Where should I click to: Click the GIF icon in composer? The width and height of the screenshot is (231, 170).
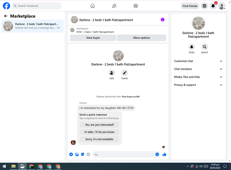pyautogui.click(x=88, y=154)
